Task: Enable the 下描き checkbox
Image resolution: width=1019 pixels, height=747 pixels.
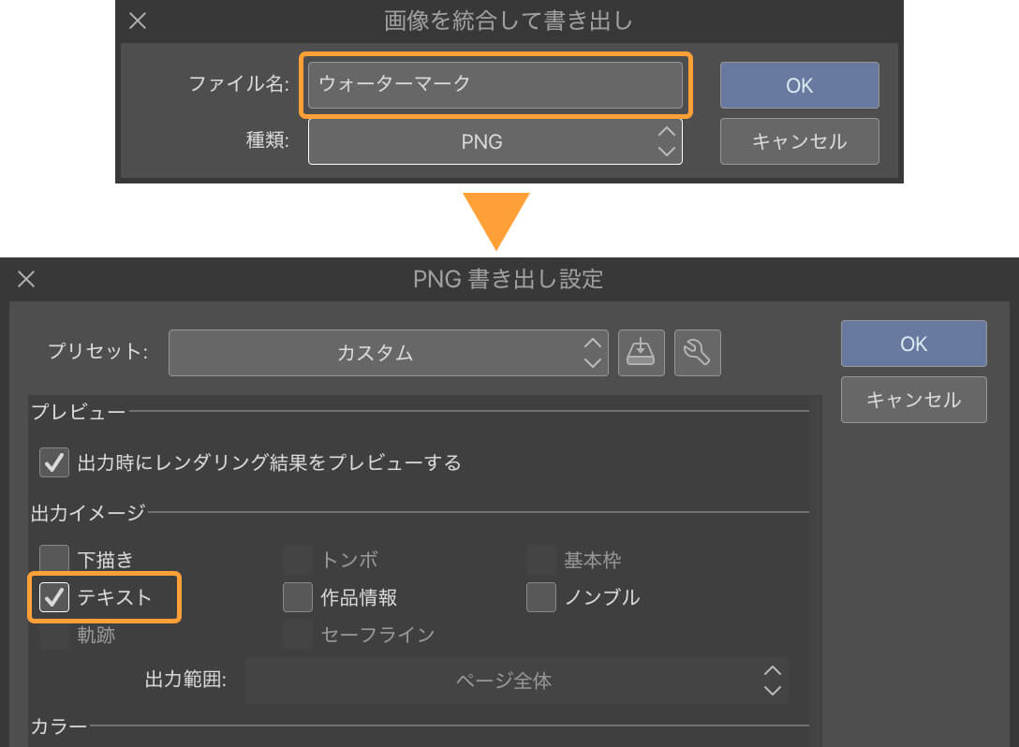Action: [55, 560]
